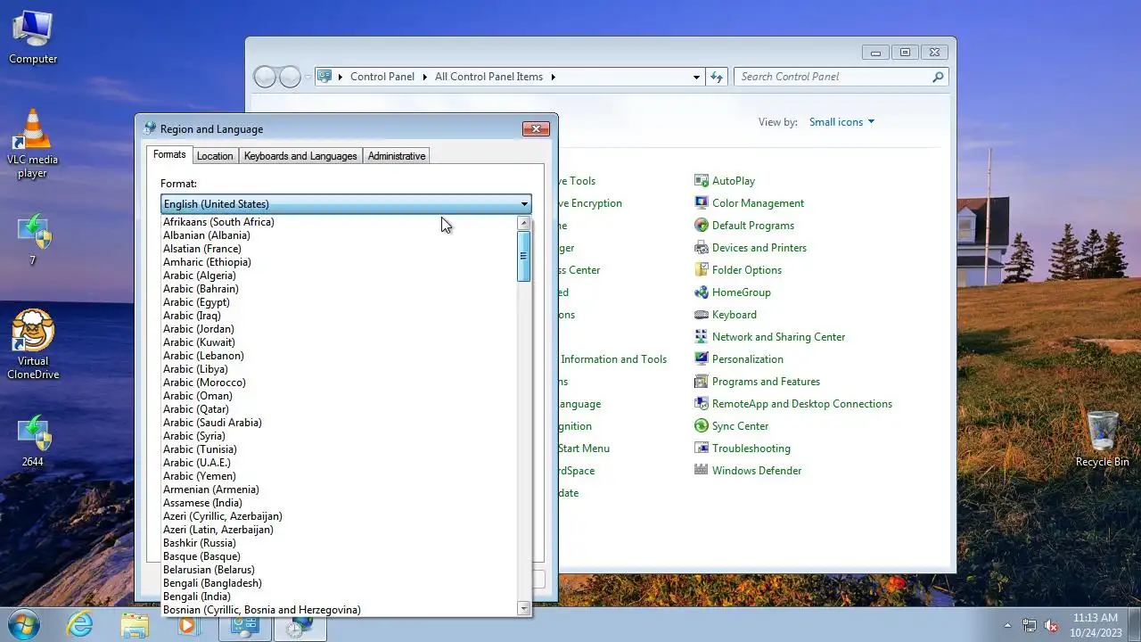Open the address bar history dropdown arrow
1141x642 pixels.
coord(696,77)
